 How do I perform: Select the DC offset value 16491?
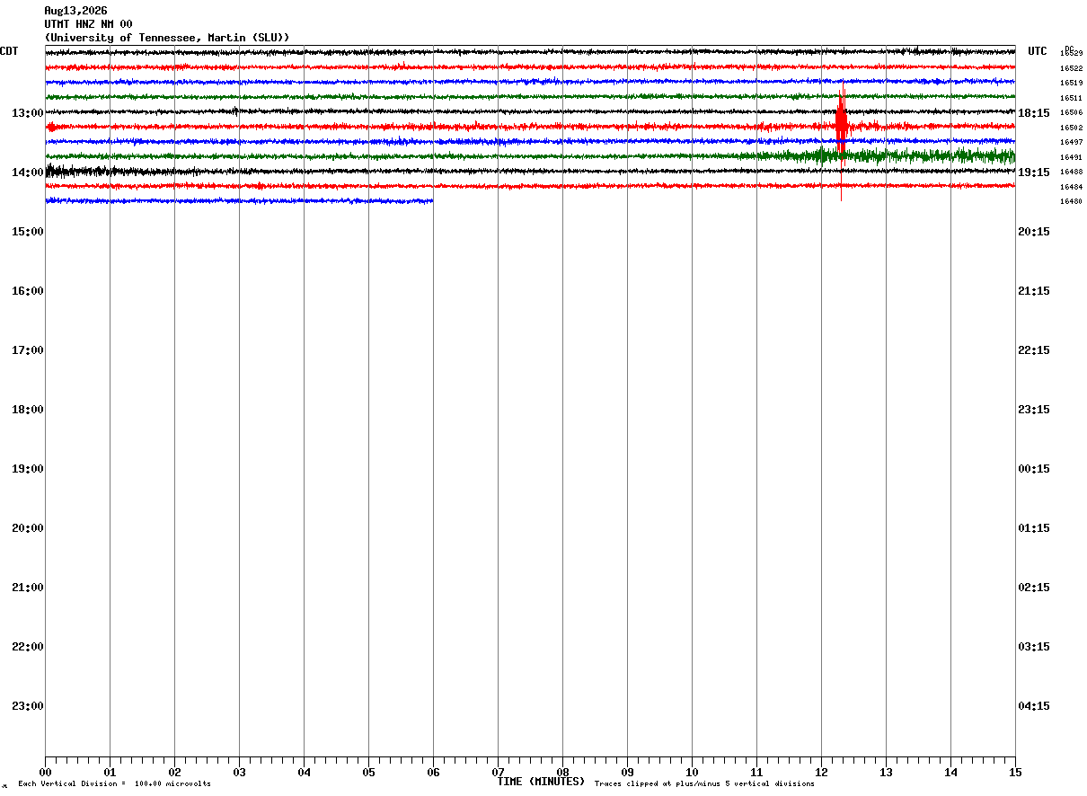coord(1071,157)
